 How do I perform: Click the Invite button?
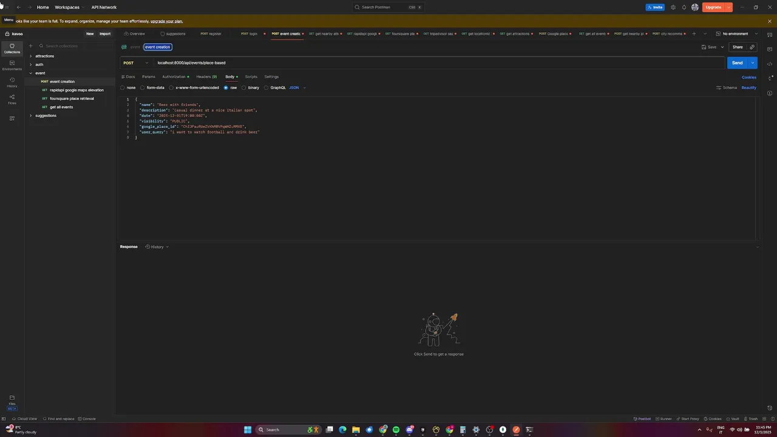pos(655,7)
